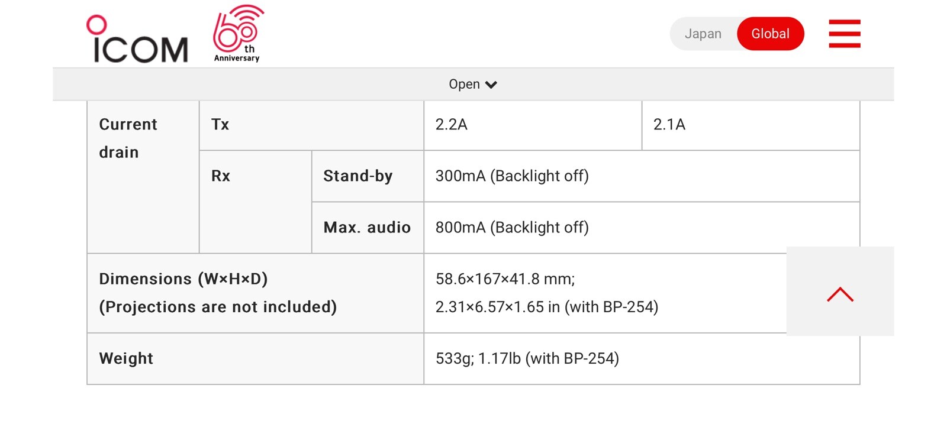This screenshot has height=437, width=947.
Task: Select the Max. audio label
Action: click(x=368, y=228)
